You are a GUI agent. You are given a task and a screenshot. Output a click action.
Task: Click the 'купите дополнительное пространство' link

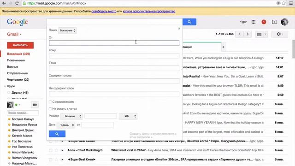[149, 11]
